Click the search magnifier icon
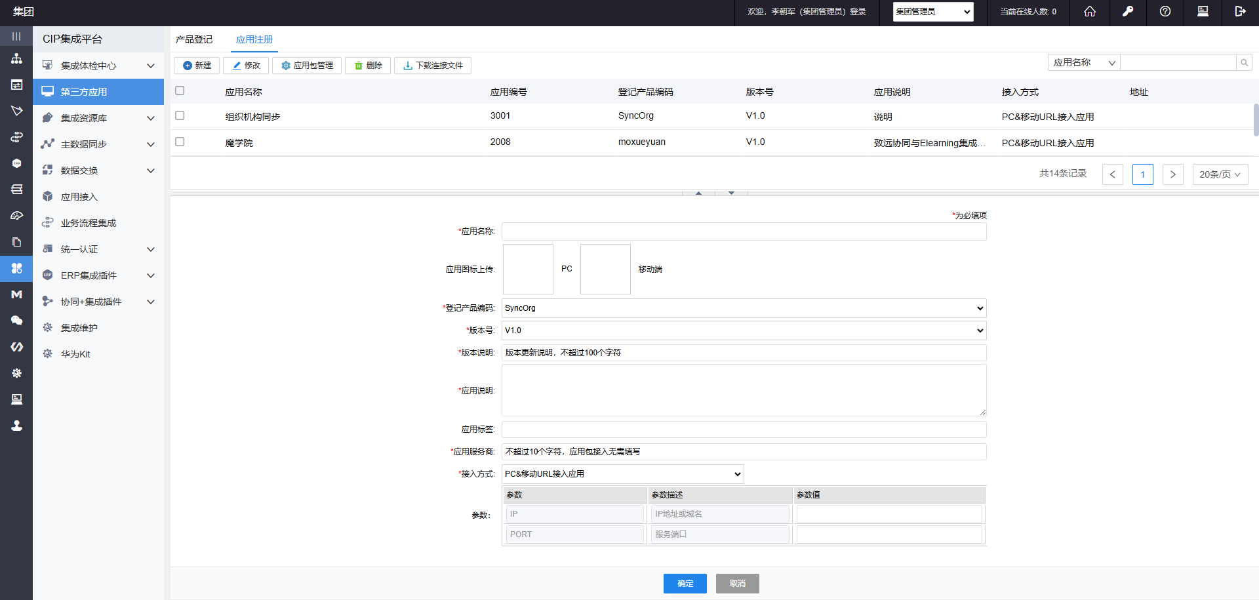The height and width of the screenshot is (600, 1259). coord(1244,63)
